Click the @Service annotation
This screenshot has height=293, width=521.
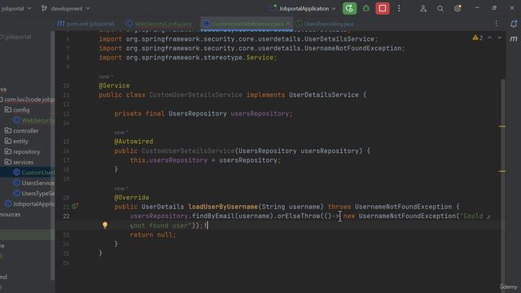114,85
